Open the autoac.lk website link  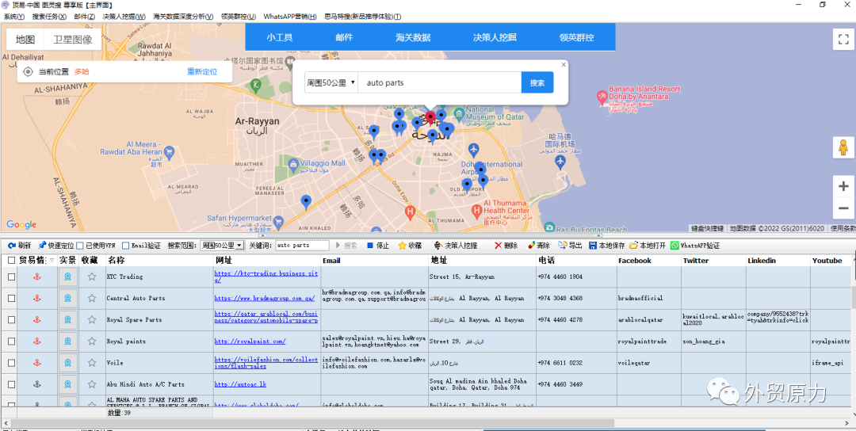tap(240, 384)
